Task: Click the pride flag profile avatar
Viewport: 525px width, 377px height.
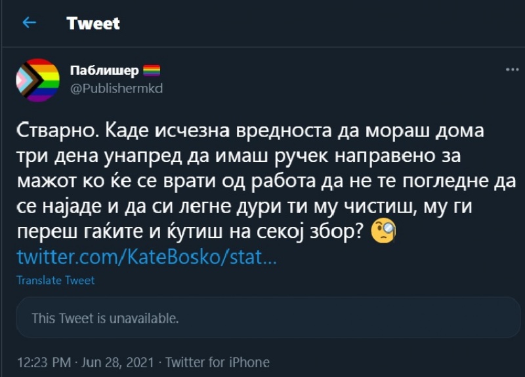Action: 38,79
